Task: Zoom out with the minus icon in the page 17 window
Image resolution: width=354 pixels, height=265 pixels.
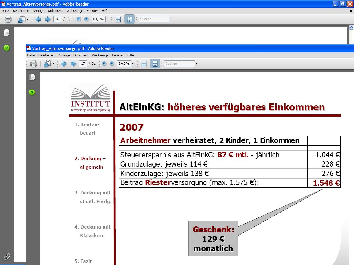Action: coord(104,64)
